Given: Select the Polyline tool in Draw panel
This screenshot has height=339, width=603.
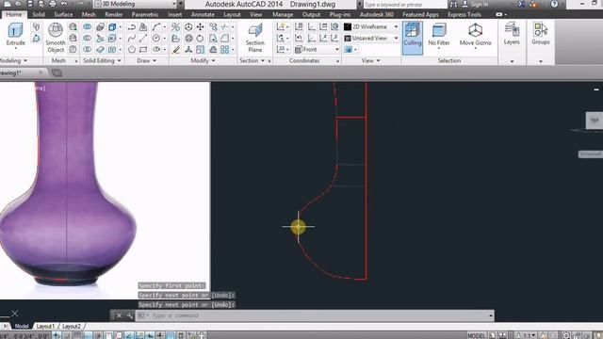Looking at the screenshot, I should coord(132,27).
